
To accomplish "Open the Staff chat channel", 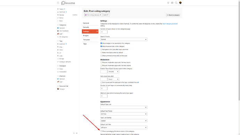I will click(61, 82).
